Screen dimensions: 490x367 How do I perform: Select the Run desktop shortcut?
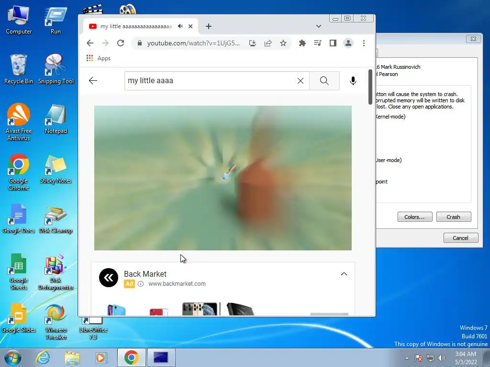56,20
